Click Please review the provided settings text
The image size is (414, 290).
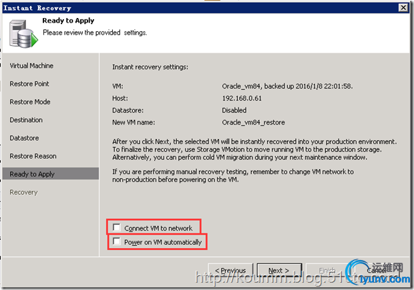tap(95, 33)
